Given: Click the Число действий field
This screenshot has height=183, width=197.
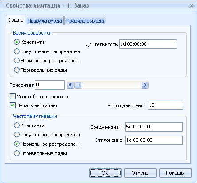Looking at the screenshot, I should pyautogui.click(x=165, y=105).
